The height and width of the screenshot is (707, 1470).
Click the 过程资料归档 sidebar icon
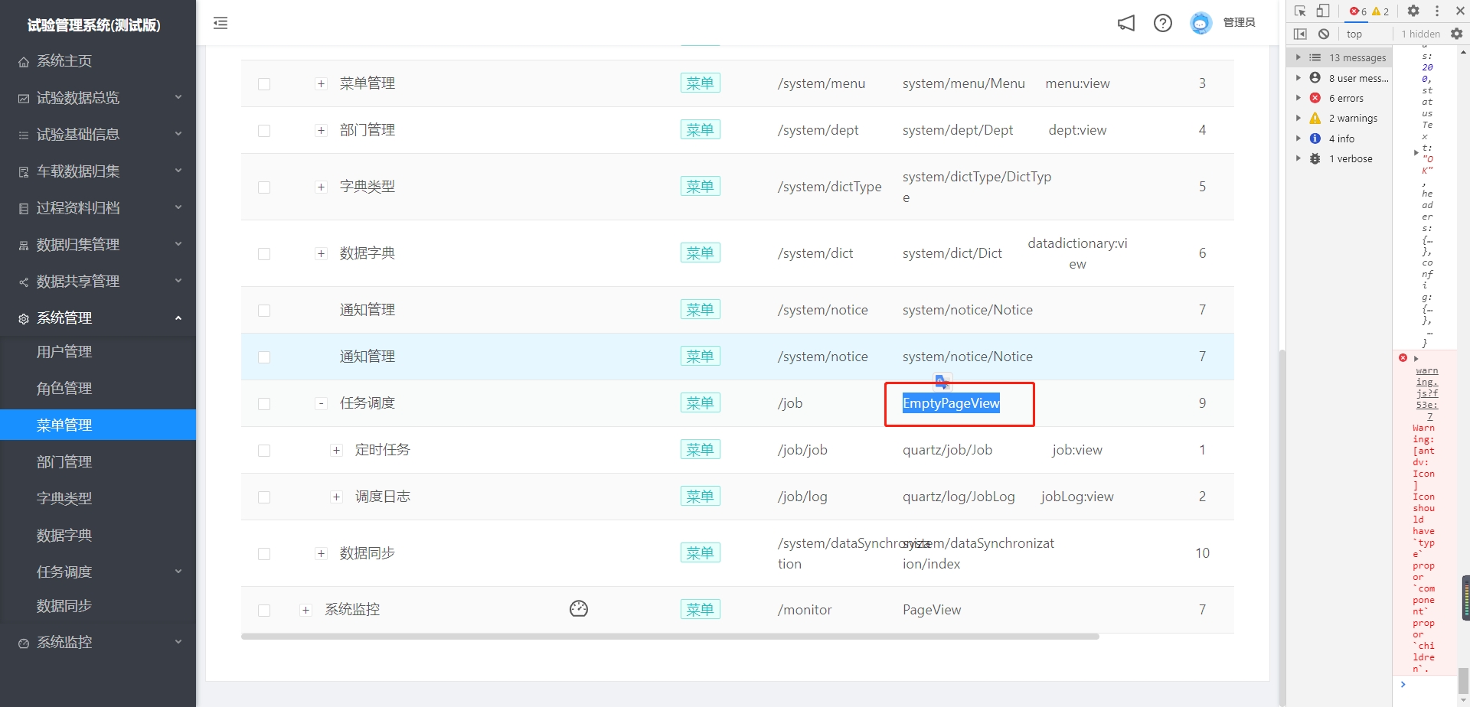point(24,209)
